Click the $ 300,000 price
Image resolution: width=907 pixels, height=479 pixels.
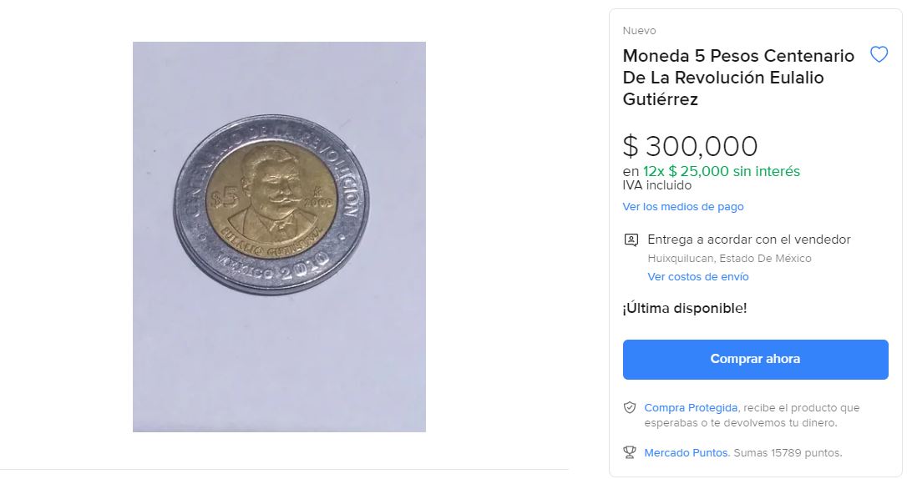(x=690, y=146)
